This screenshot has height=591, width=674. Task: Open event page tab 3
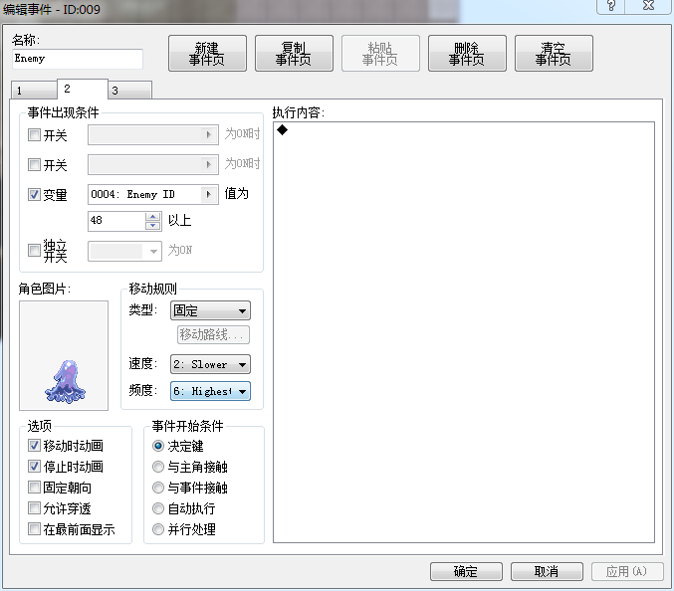(129, 91)
